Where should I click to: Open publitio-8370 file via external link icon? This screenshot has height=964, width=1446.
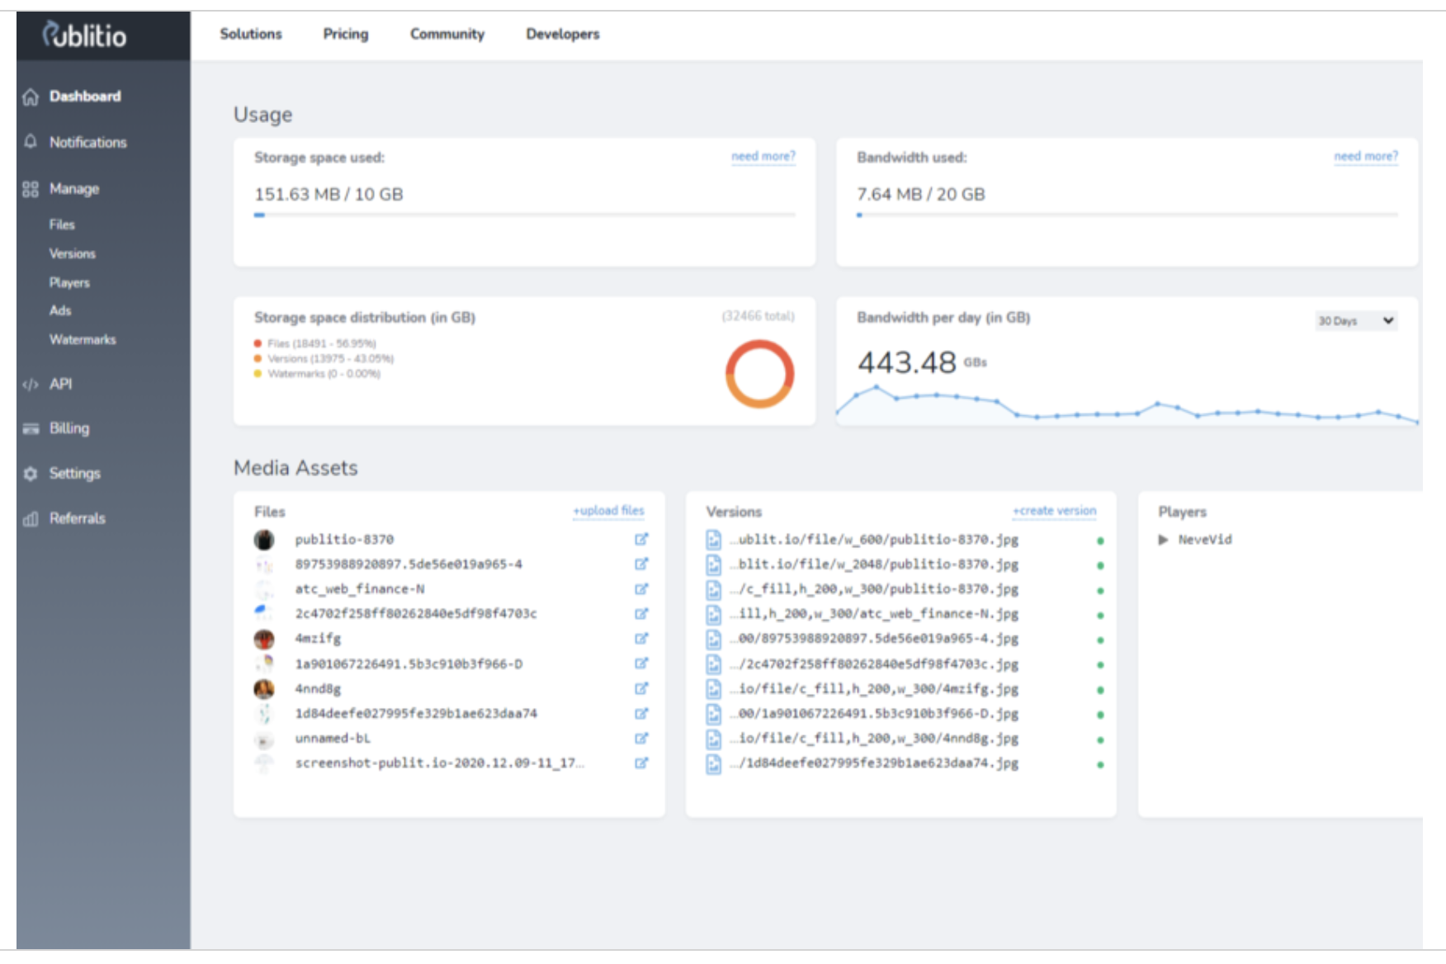641,539
